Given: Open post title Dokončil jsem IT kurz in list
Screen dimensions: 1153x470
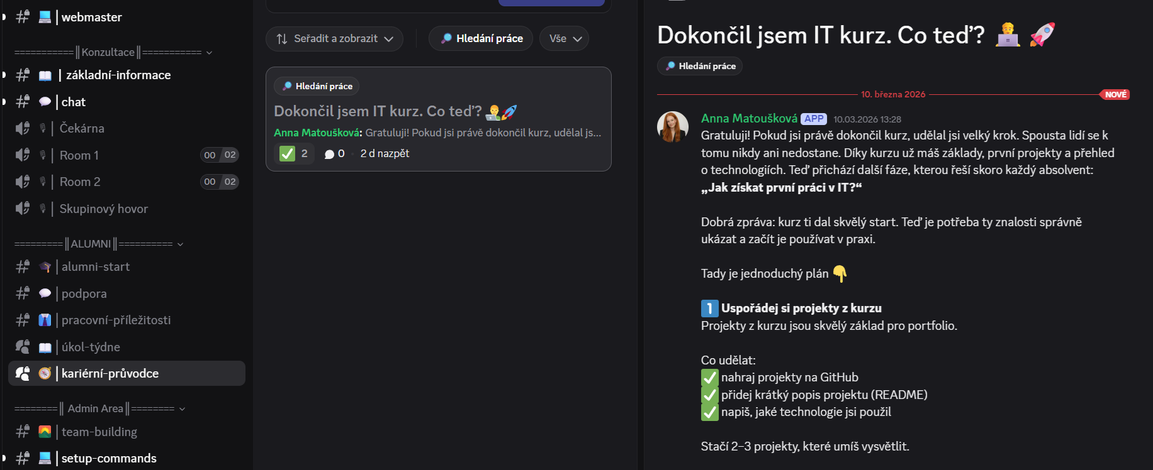Looking at the screenshot, I should [396, 112].
